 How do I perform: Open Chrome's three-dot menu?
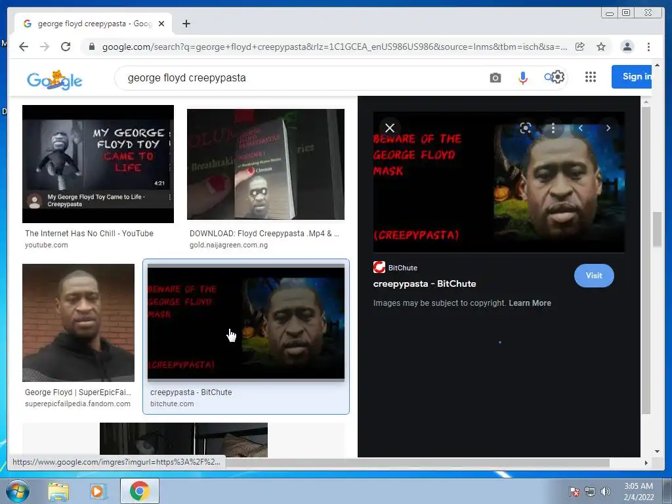click(x=648, y=47)
